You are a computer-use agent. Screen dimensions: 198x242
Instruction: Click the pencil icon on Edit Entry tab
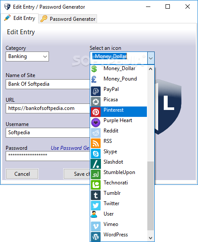pos(7,18)
